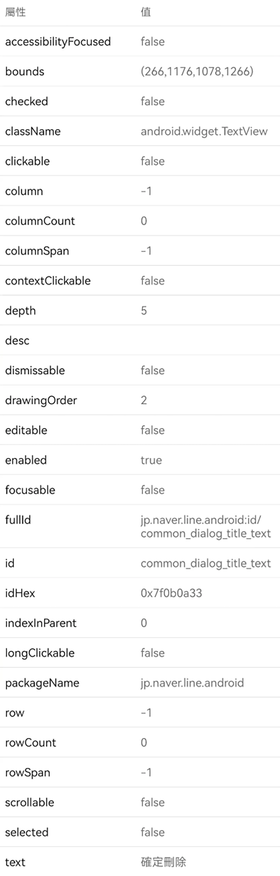
Task: Select the indexInParent property label
Action: tap(41, 623)
